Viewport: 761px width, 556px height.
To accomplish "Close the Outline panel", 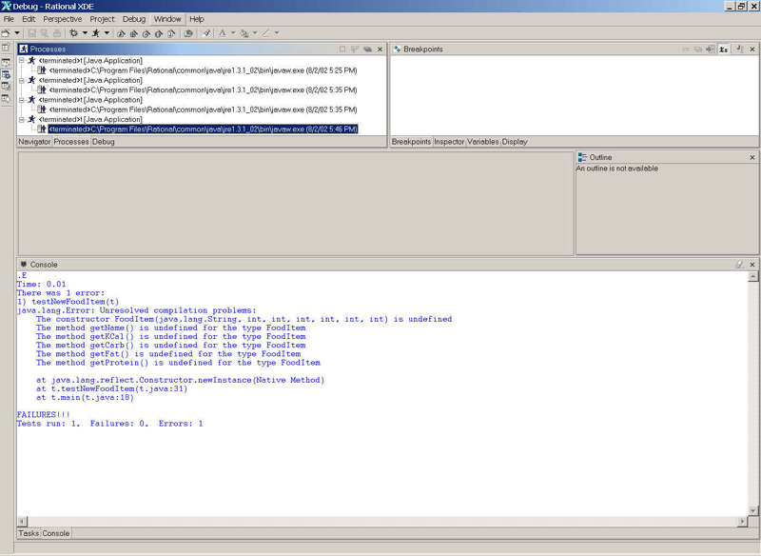I will coord(752,157).
